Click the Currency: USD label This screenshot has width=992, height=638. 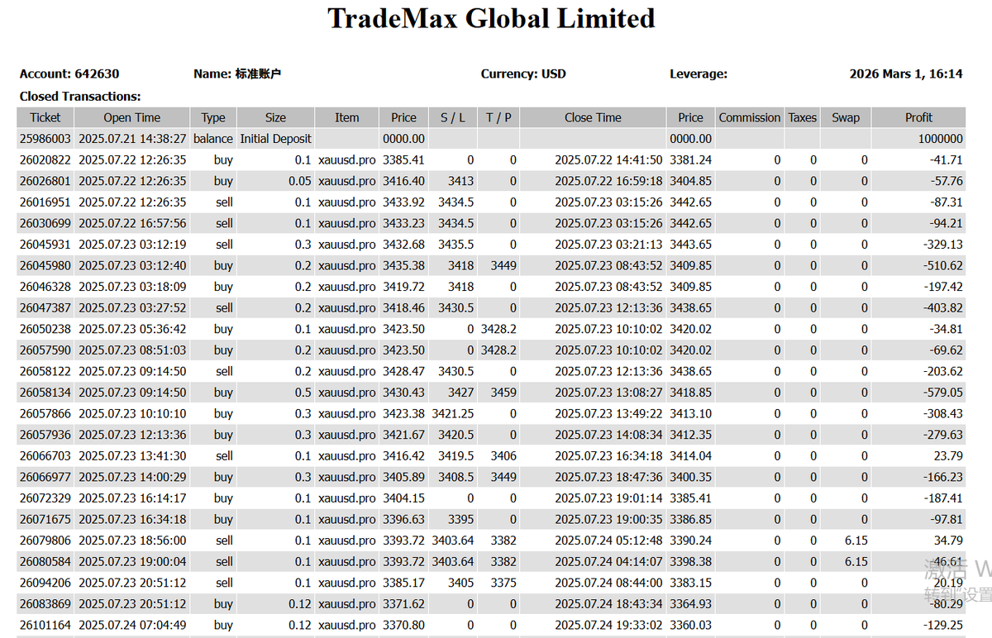coord(523,74)
